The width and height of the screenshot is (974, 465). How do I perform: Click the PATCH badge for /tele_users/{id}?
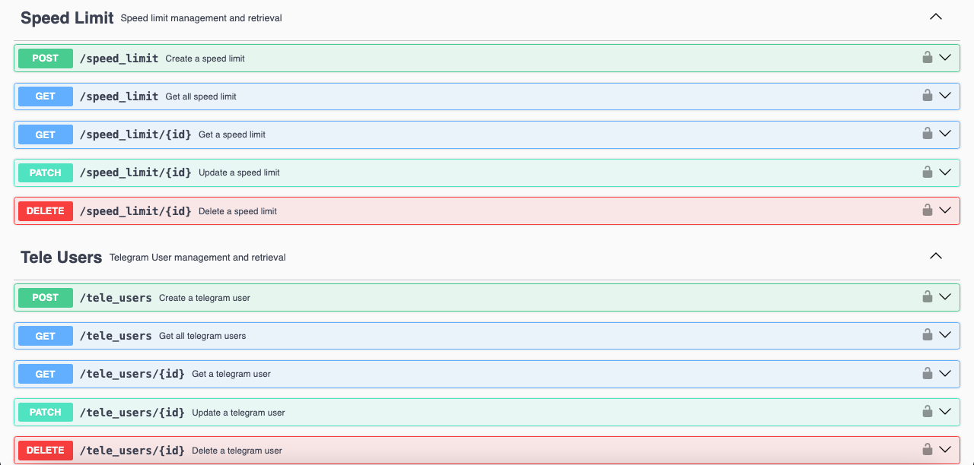tap(46, 413)
